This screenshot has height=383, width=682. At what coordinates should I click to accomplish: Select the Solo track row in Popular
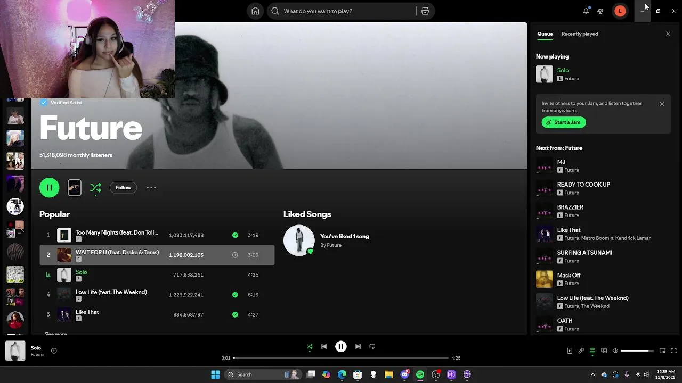pos(157,274)
